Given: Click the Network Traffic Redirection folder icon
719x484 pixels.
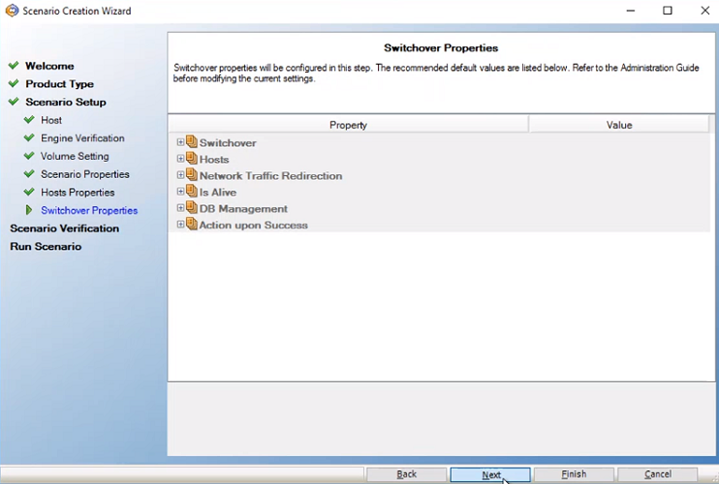Looking at the screenshot, I should point(192,175).
